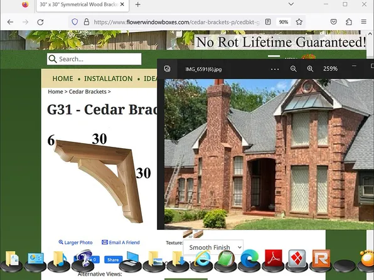Click the site padlock security icon
This screenshot has width=374, height=280.
(x=87, y=22)
